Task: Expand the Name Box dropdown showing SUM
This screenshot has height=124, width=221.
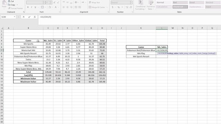Action: (15, 17)
